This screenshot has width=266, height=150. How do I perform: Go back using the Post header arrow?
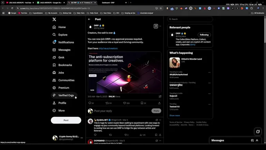tap(89, 19)
